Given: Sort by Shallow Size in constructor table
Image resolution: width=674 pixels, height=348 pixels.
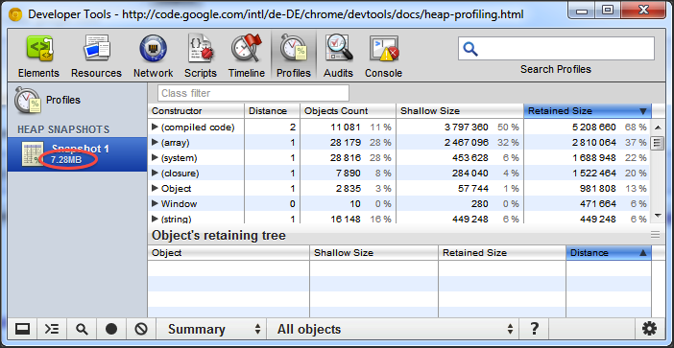Looking at the screenshot, I should pyautogui.click(x=460, y=111).
